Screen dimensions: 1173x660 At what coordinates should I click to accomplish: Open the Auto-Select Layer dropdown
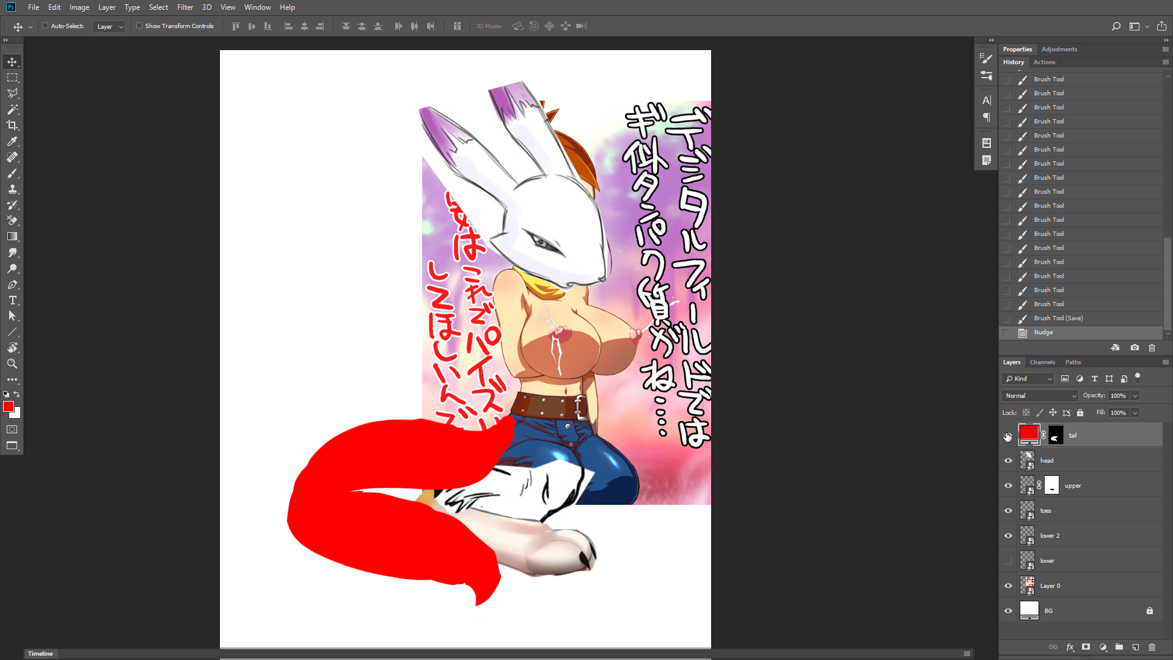click(109, 26)
